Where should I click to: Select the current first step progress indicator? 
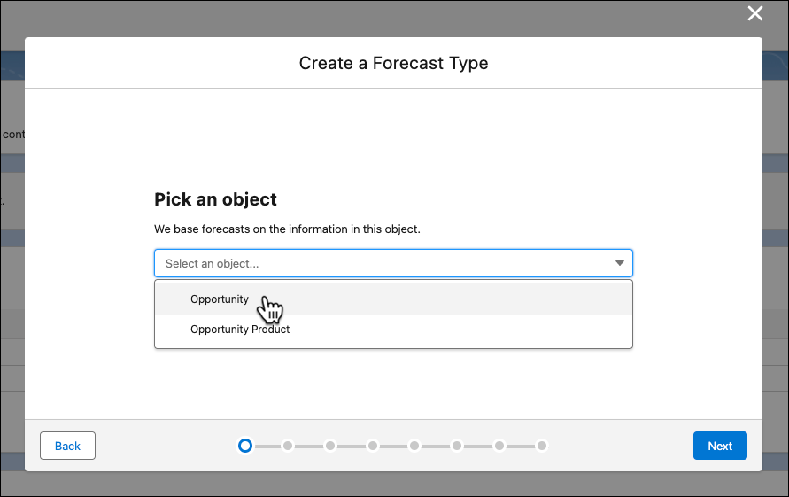(x=245, y=446)
